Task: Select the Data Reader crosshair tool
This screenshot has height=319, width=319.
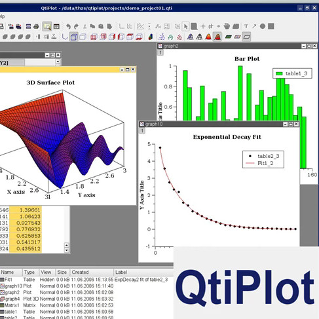Action: point(203,26)
